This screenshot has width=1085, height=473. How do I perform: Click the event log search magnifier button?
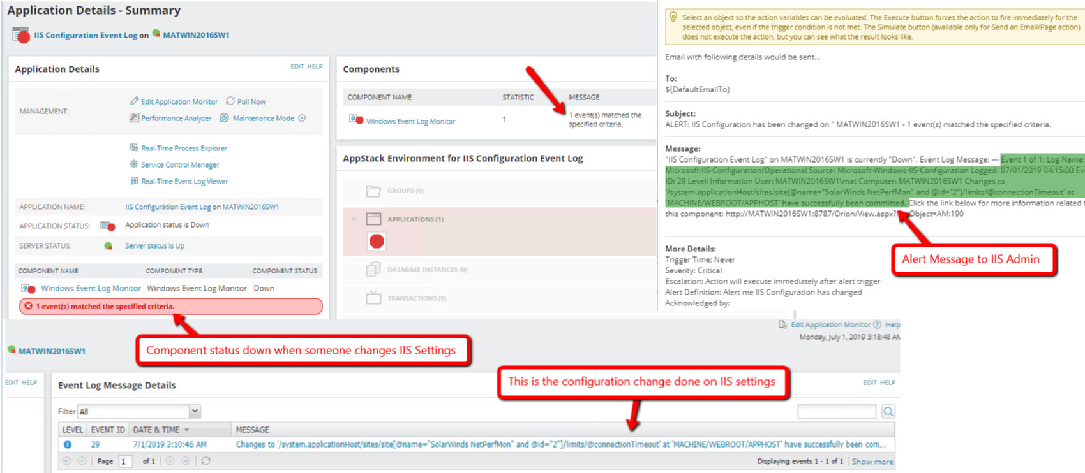(x=888, y=412)
